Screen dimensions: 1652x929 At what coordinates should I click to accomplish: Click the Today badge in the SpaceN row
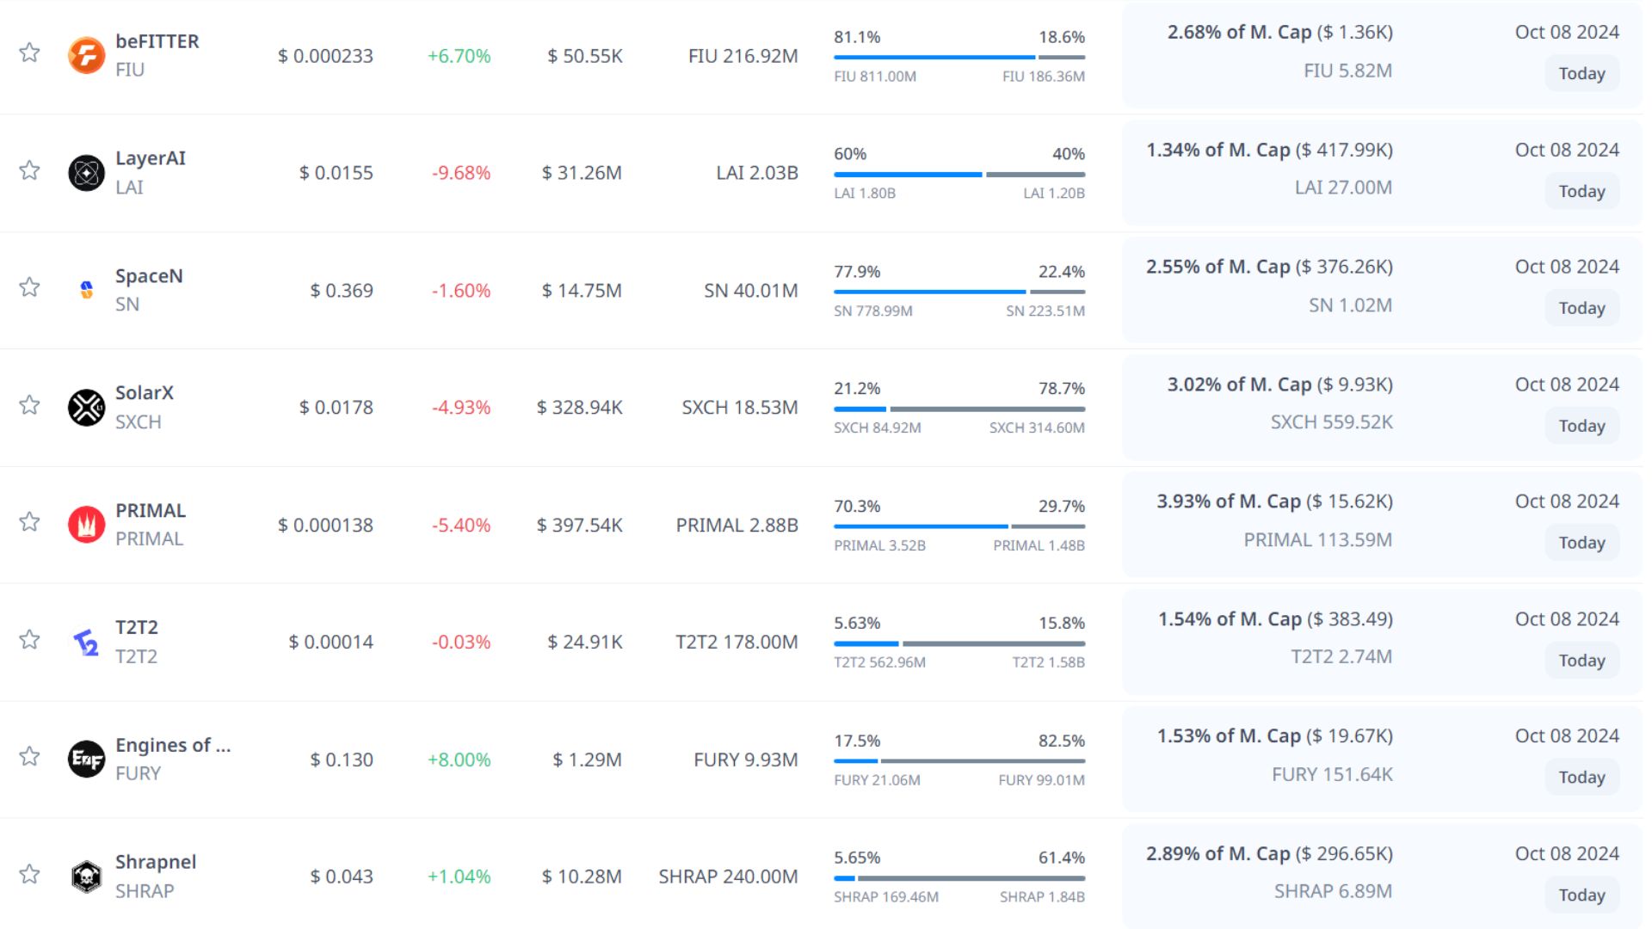1581,308
